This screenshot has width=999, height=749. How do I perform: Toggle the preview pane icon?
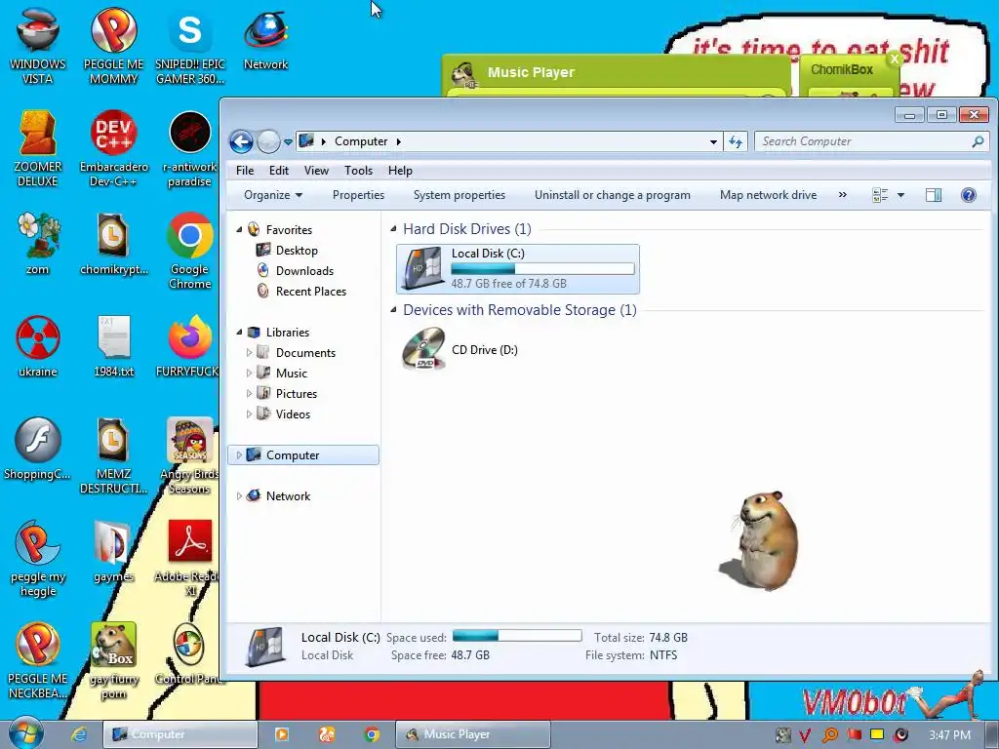click(934, 195)
